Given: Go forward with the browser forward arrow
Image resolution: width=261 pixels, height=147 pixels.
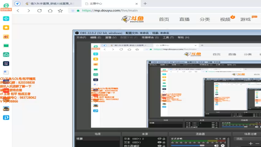Looking at the screenshot, I should 29,11.
